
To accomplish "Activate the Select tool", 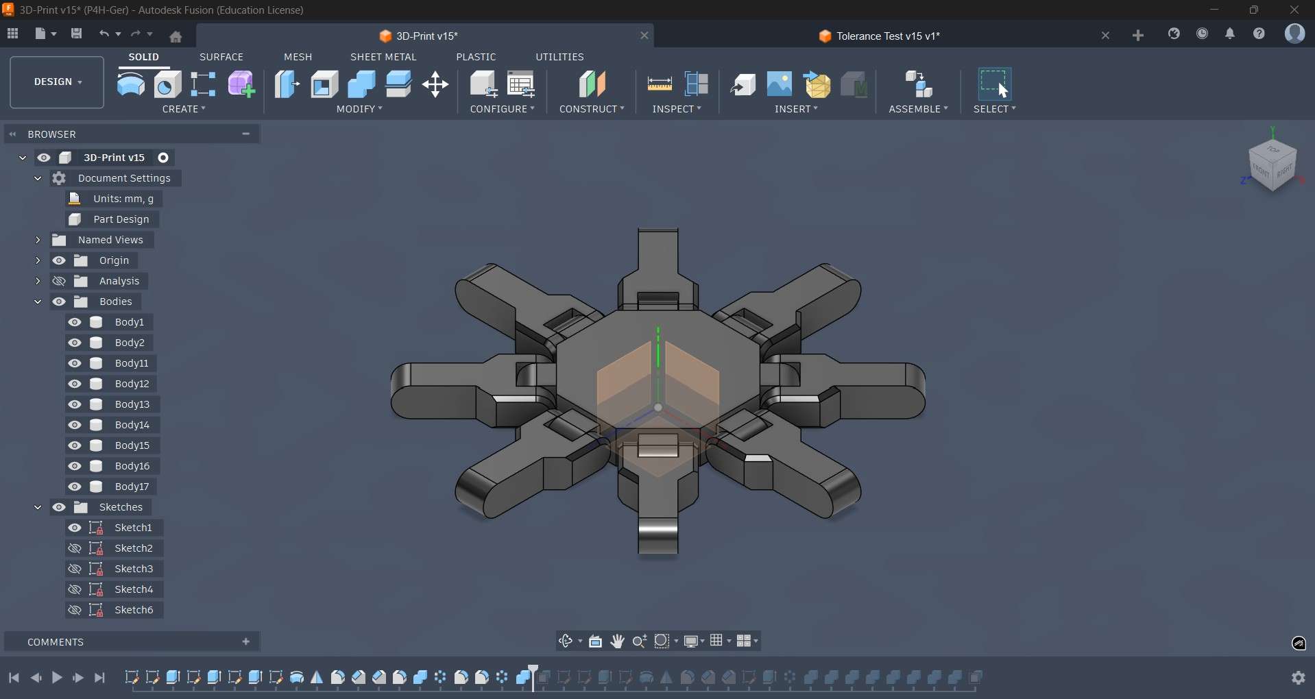I will click(996, 84).
